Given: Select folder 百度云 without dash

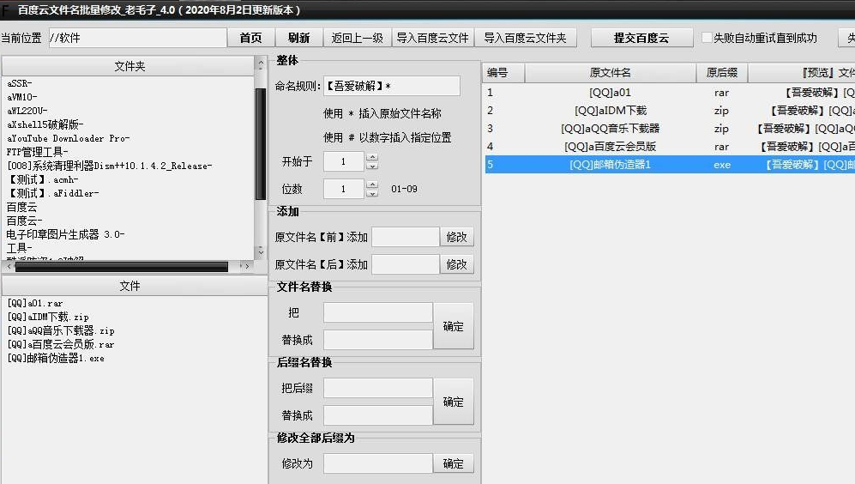Looking at the screenshot, I should (x=21, y=208).
